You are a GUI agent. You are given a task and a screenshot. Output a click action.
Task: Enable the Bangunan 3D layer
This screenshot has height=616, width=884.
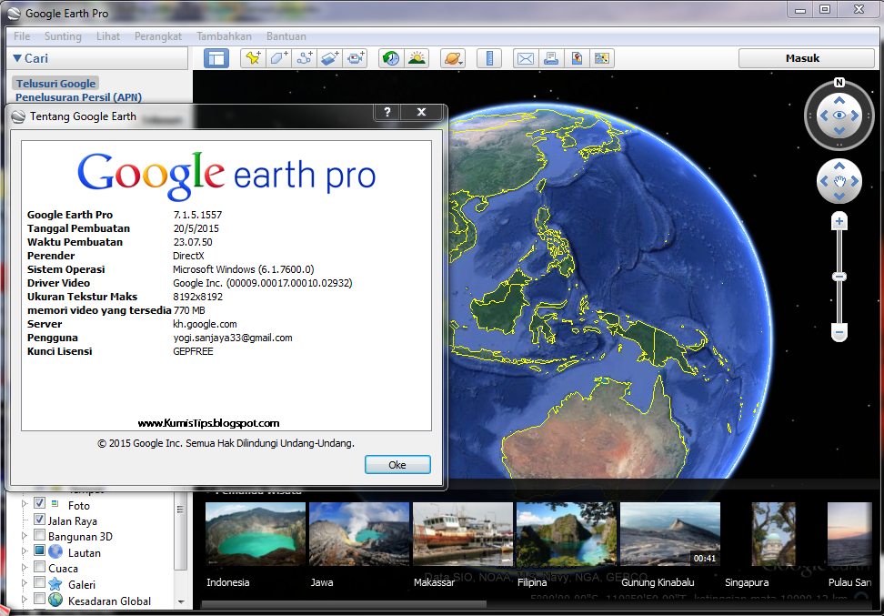[x=38, y=535]
